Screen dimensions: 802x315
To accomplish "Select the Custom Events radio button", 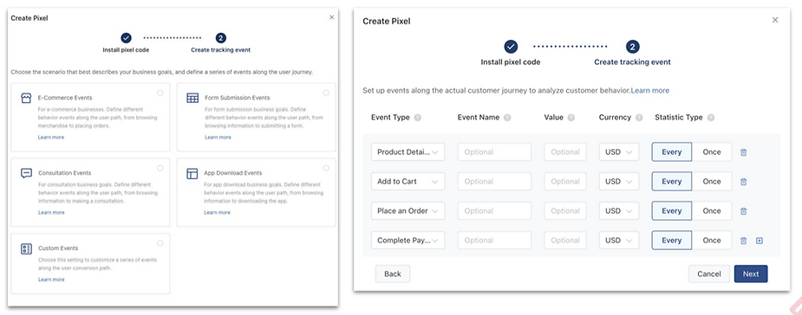I will point(160,243).
